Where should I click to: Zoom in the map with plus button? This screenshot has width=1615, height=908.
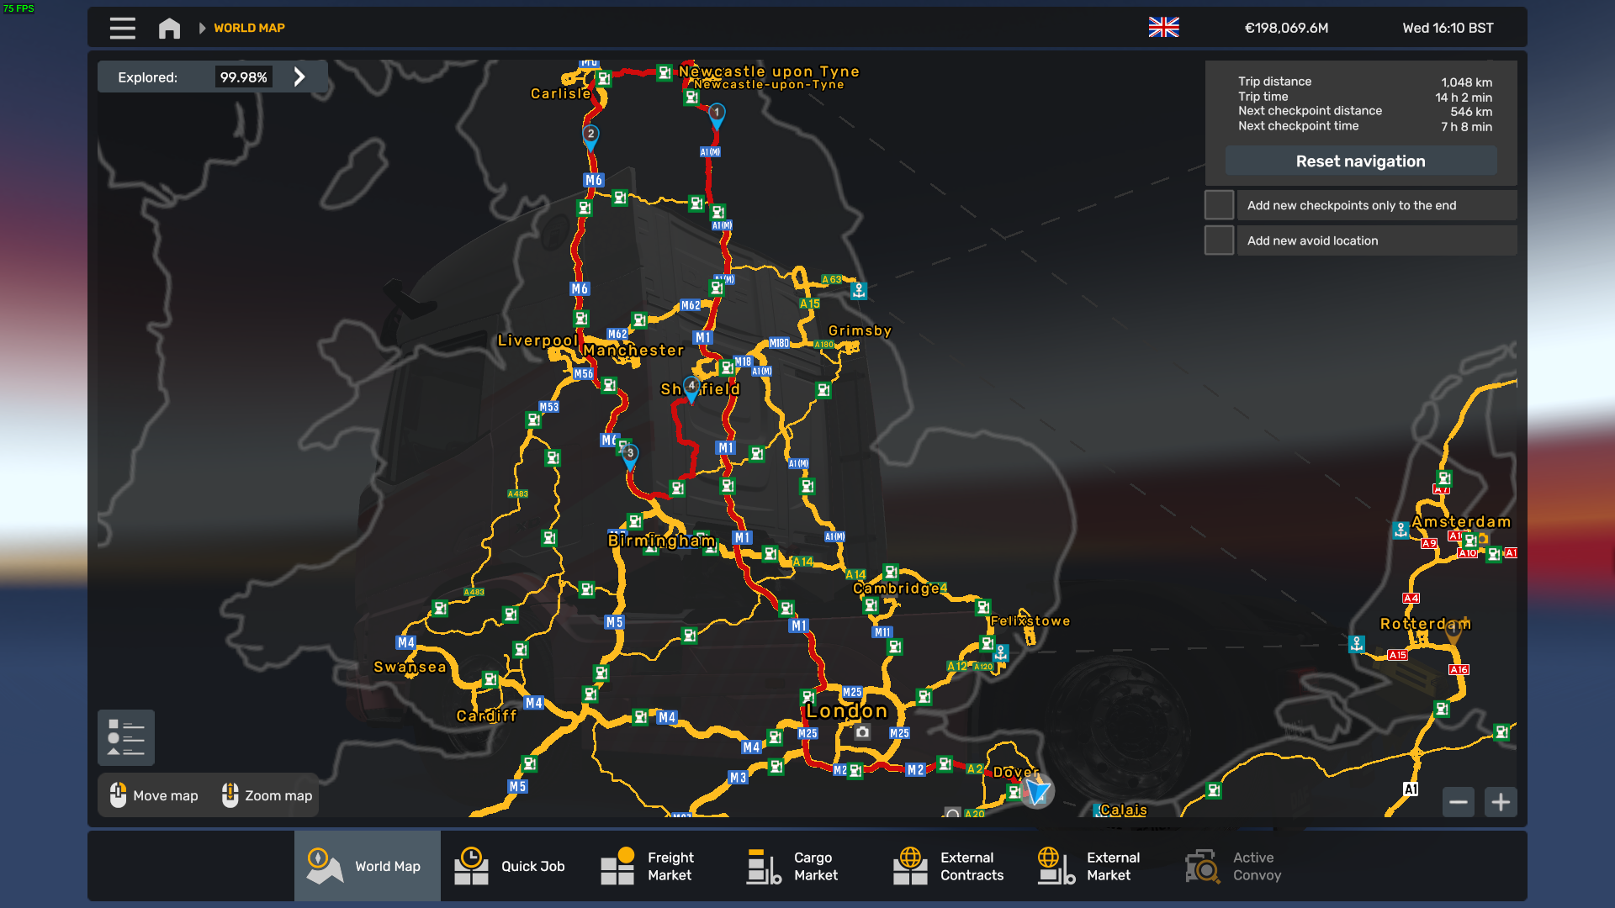1501,802
